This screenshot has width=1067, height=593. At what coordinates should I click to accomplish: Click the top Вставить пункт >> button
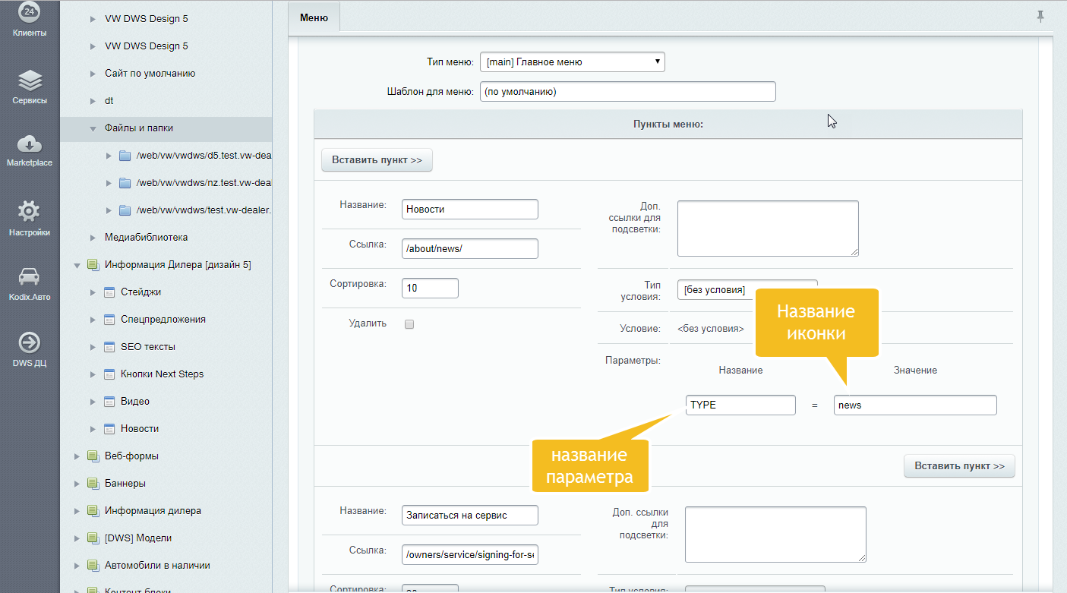pos(377,160)
